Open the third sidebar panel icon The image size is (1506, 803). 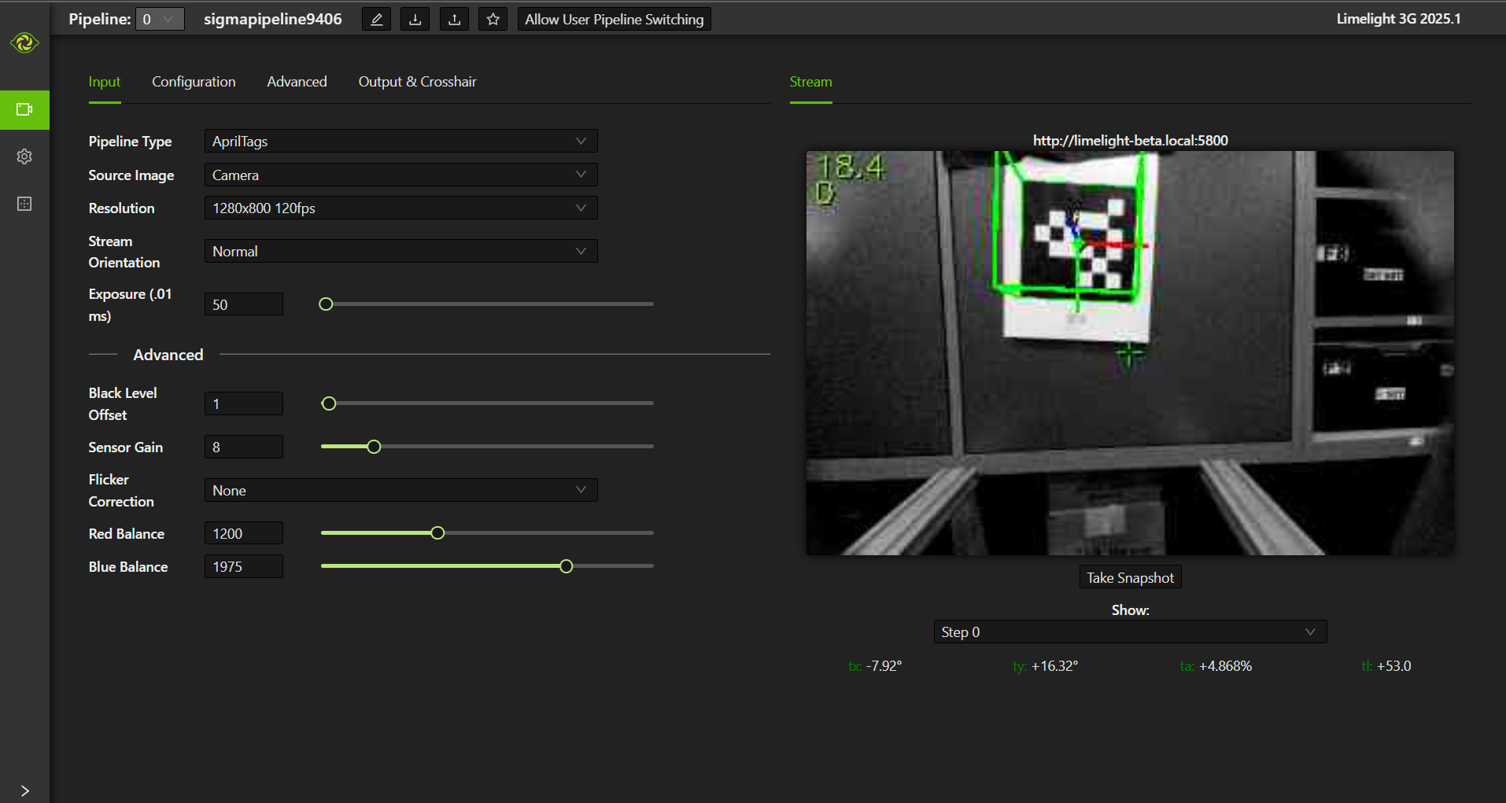point(24,204)
